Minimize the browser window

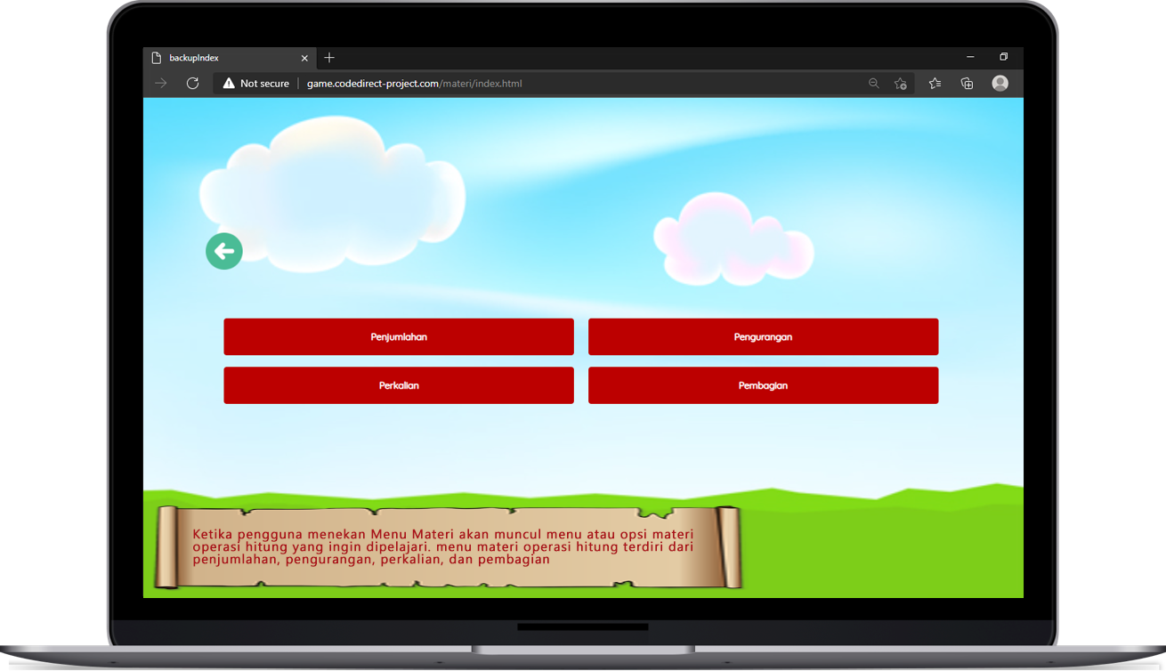pos(970,57)
